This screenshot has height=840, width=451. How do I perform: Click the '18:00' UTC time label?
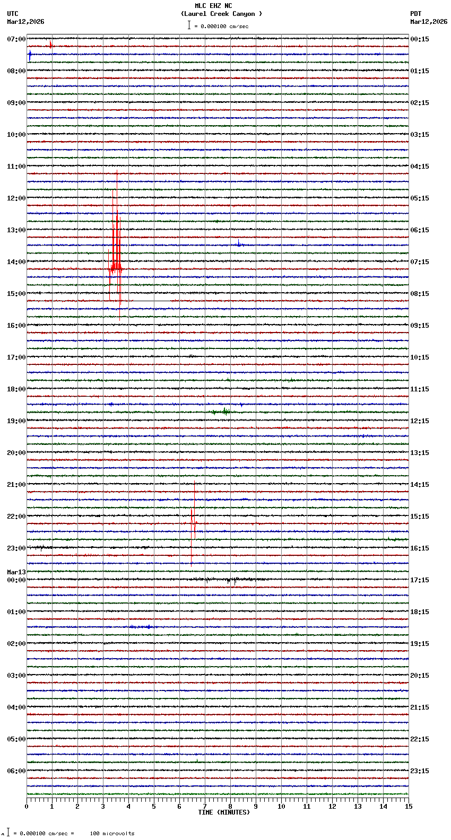[x=16, y=389]
